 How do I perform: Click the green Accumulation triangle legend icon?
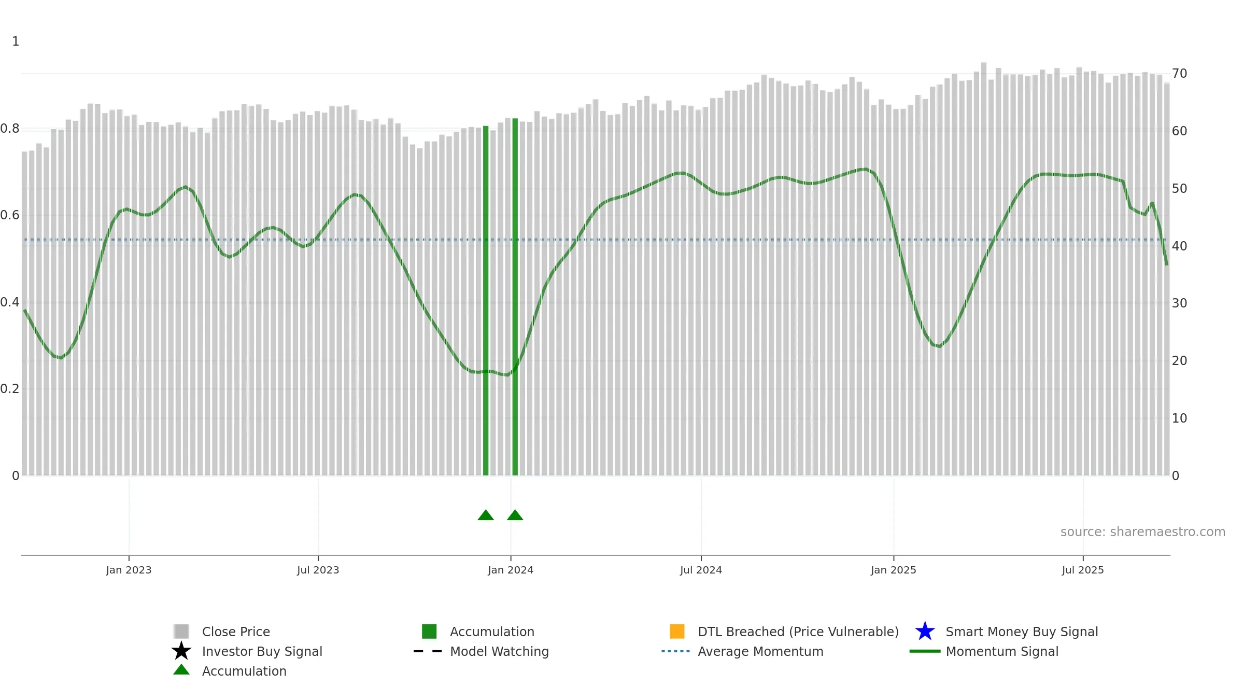tap(181, 670)
